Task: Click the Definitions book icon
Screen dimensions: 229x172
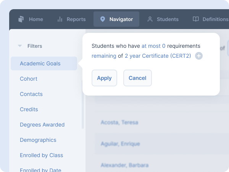Action: tap(196, 19)
